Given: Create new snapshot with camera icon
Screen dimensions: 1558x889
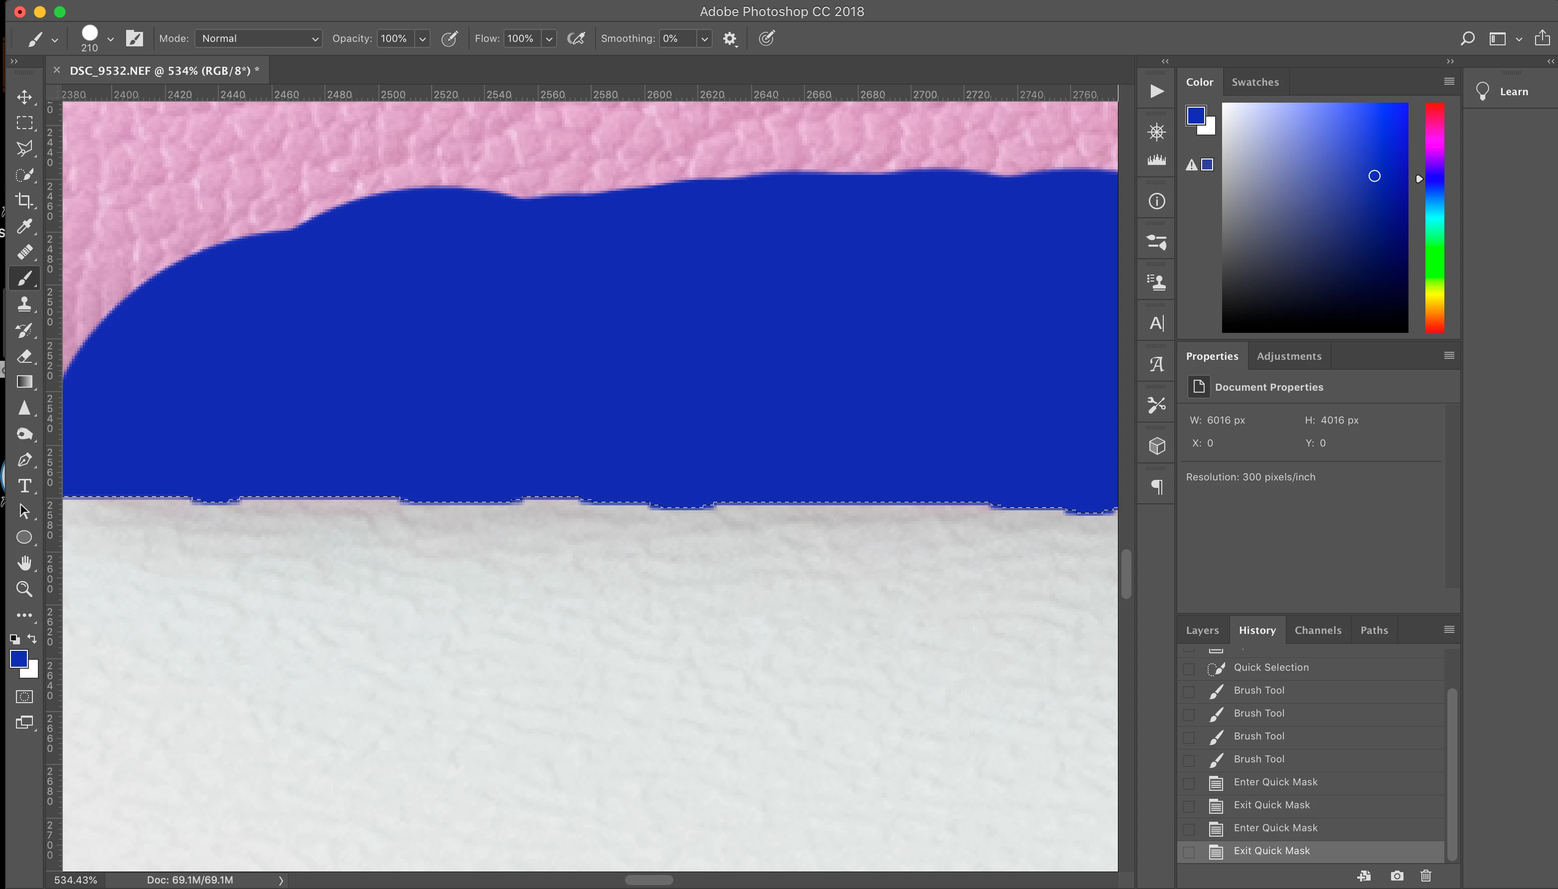Looking at the screenshot, I should pyautogui.click(x=1397, y=876).
